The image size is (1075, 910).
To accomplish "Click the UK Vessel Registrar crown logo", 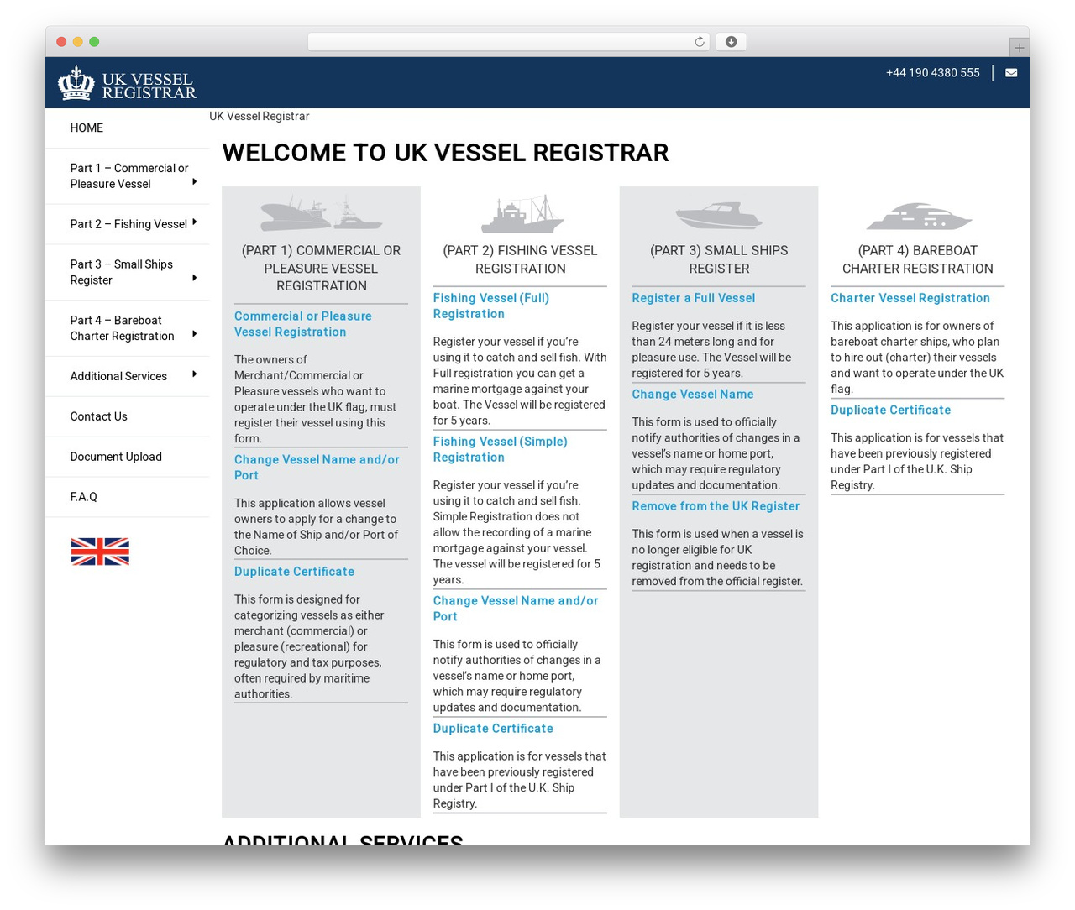I will pos(127,83).
